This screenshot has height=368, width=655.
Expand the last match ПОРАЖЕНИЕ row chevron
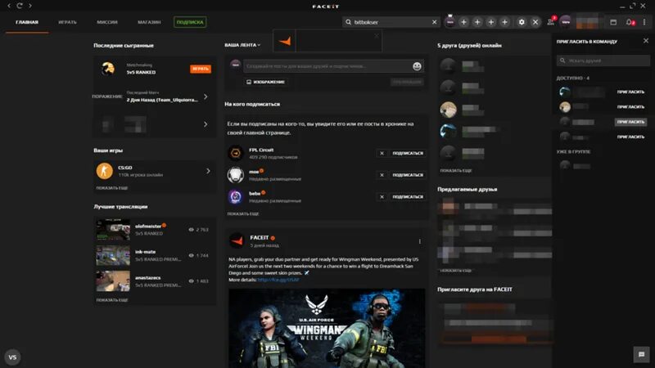[x=206, y=96]
